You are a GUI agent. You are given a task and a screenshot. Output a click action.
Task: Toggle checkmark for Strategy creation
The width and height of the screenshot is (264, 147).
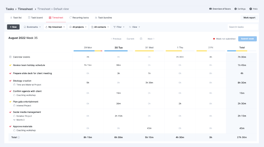pyautogui.click(x=10, y=81)
